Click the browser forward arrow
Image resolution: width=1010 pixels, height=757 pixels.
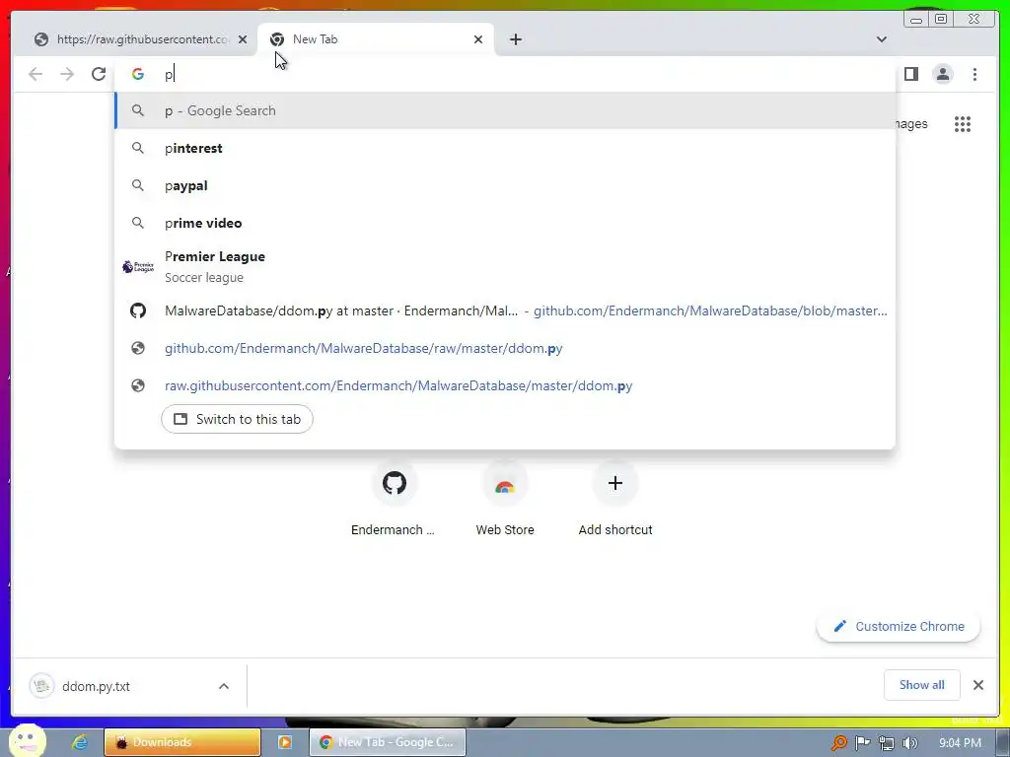point(67,74)
